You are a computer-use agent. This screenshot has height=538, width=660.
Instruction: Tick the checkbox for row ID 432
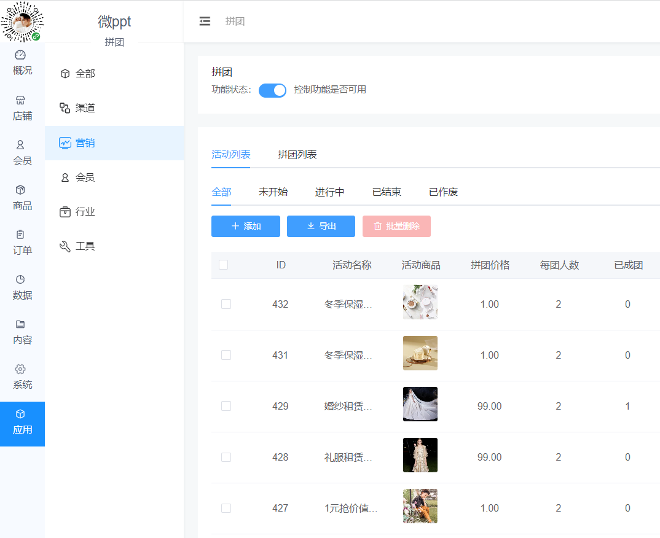coord(226,304)
